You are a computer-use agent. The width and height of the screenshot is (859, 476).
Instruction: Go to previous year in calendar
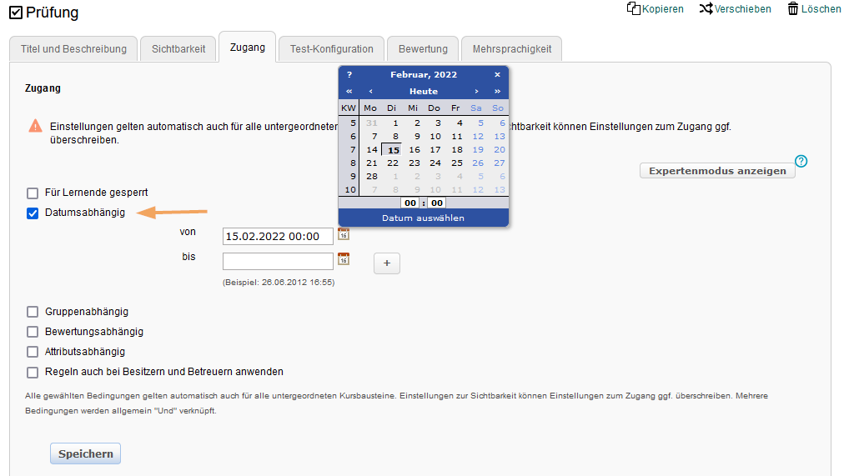[349, 92]
